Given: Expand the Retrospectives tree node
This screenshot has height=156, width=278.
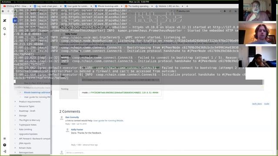Looking at the screenshot, I should (15, 153).
